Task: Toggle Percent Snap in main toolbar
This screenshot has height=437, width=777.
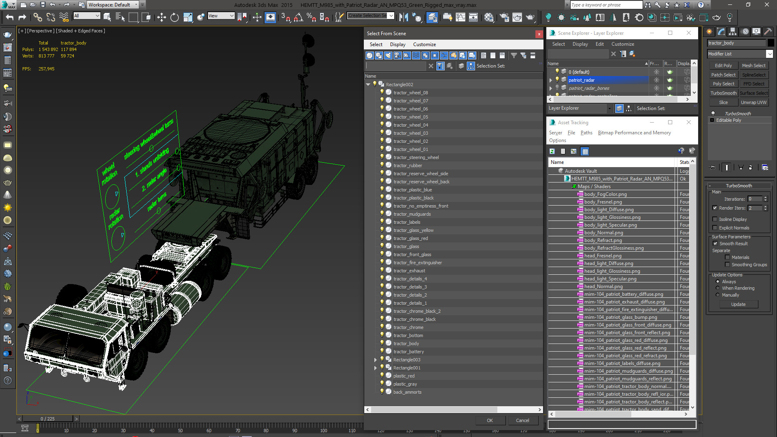Action: (x=311, y=17)
